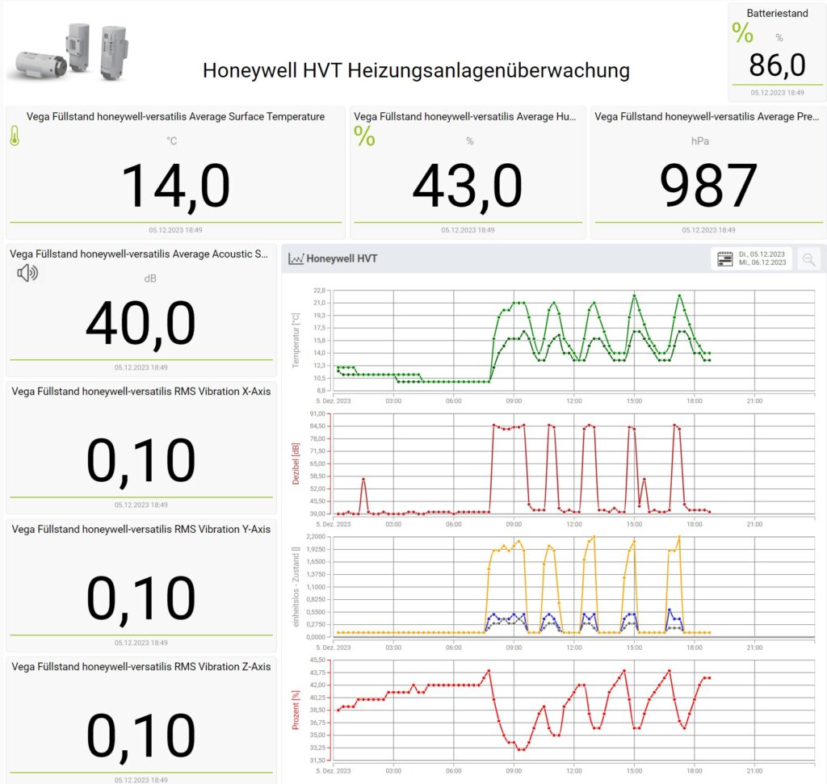Click the truncated Average Hu... card title

pos(464,116)
